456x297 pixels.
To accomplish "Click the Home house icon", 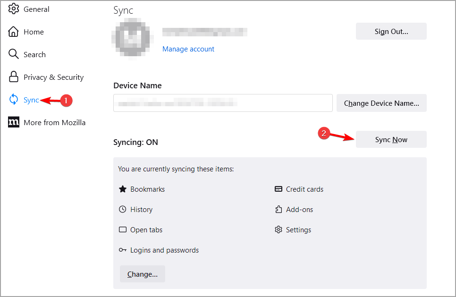I will [x=13, y=32].
